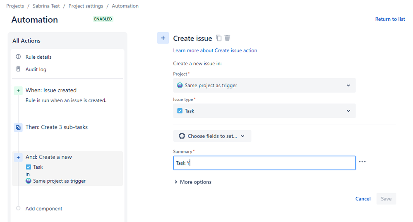Open the Issue type dropdown chevron
This screenshot has height=222, width=413.
pos(348,111)
